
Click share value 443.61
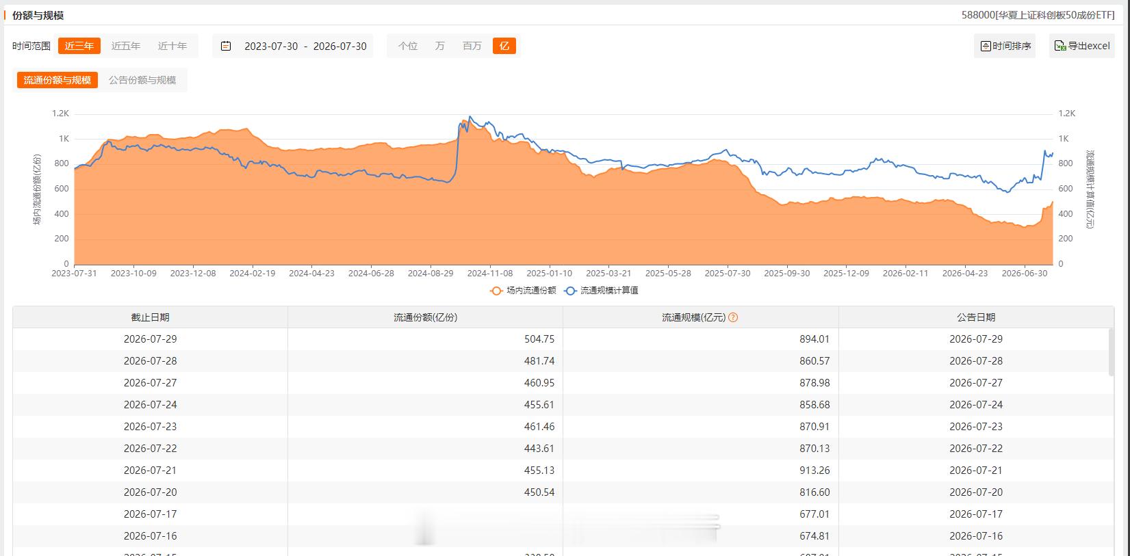539,449
